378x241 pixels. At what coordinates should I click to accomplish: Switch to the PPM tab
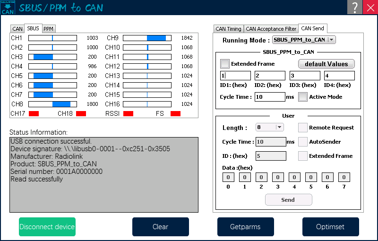[49, 29]
